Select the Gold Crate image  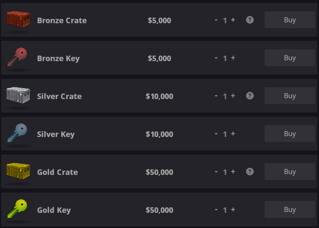pyautogui.click(x=18, y=171)
